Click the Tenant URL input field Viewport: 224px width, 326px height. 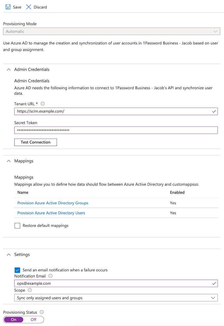pos(116,111)
